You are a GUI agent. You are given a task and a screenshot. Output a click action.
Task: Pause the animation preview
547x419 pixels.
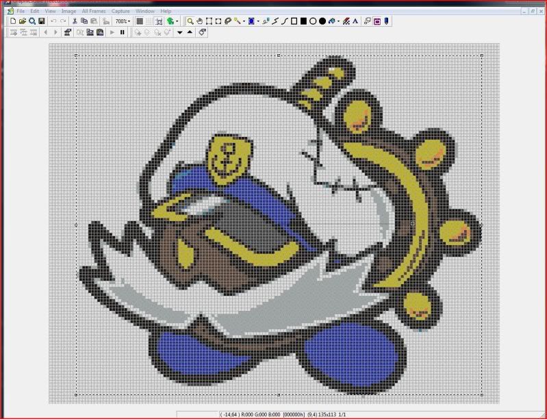(122, 32)
